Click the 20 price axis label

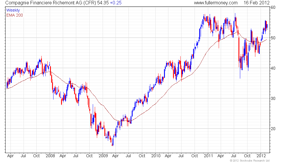(x=273, y=129)
